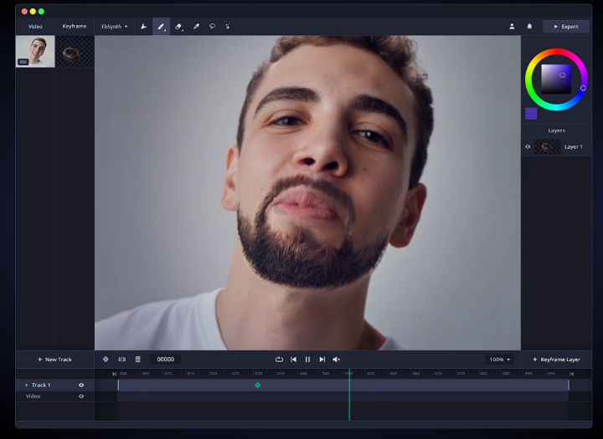Select the Brush tool in toolbar
The image size is (603, 439).
click(161, 27)
